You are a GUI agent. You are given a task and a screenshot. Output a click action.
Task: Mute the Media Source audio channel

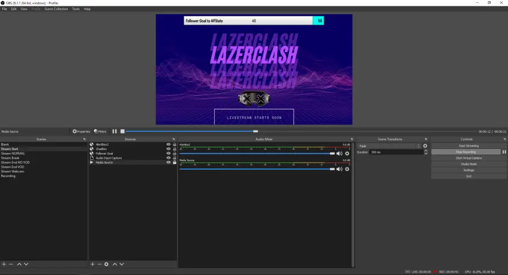pos(339,169)
